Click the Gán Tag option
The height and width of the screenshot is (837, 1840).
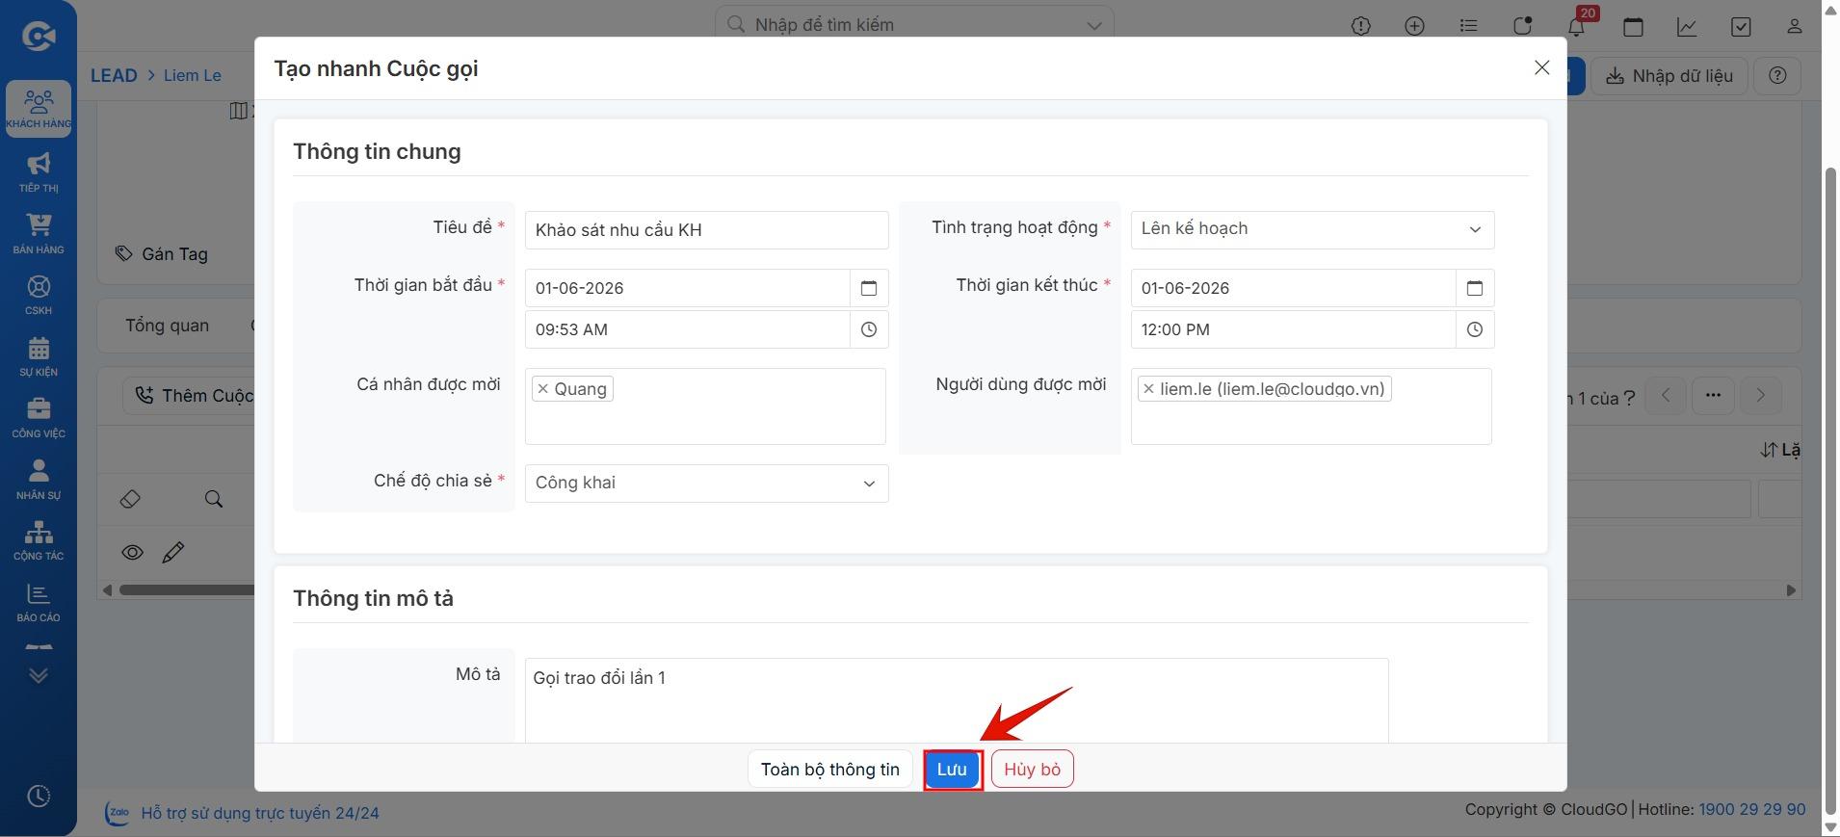point(162,254)
